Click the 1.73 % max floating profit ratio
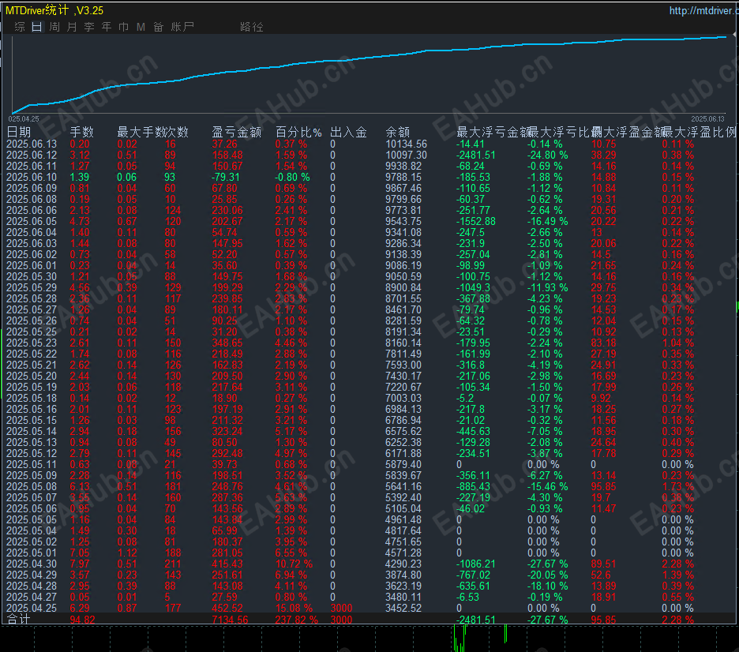Screen dimensions: 739x652 [677, 486]
